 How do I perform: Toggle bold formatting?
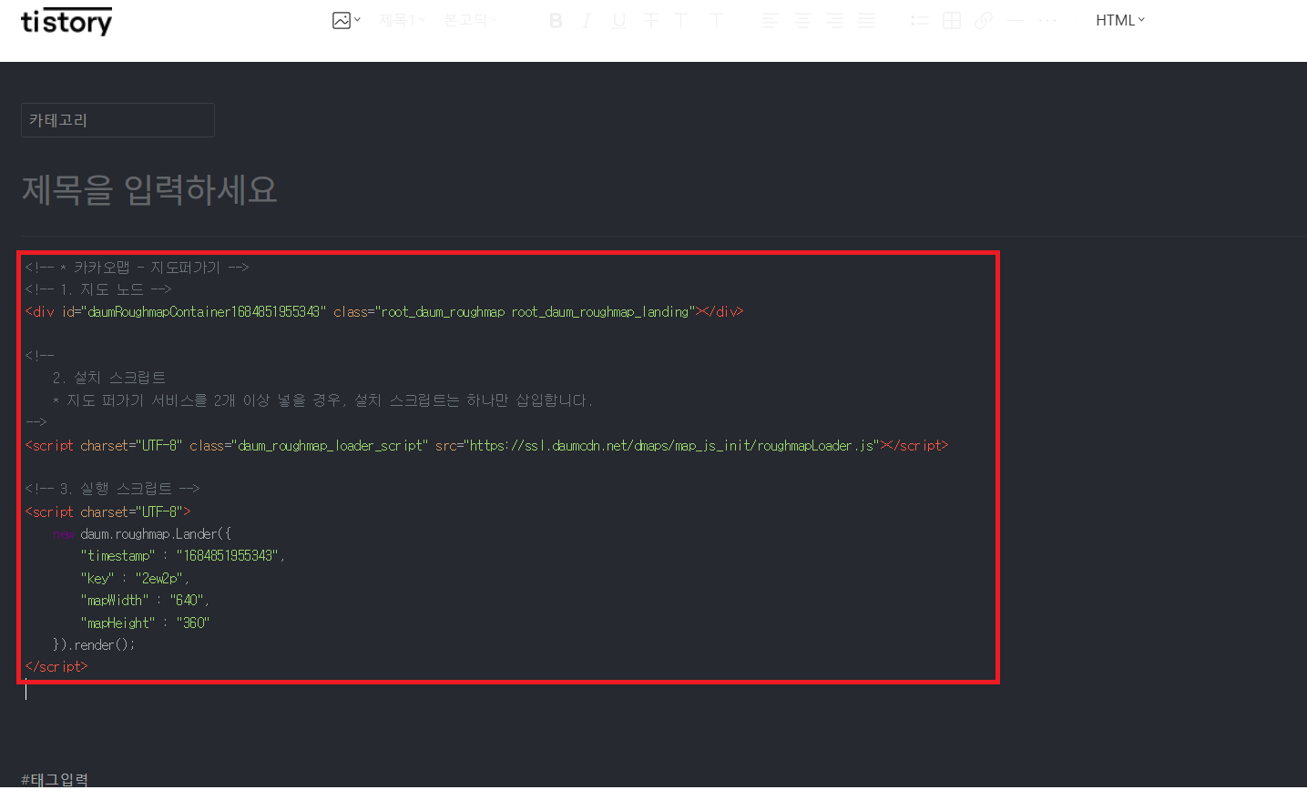click(556, 20)
